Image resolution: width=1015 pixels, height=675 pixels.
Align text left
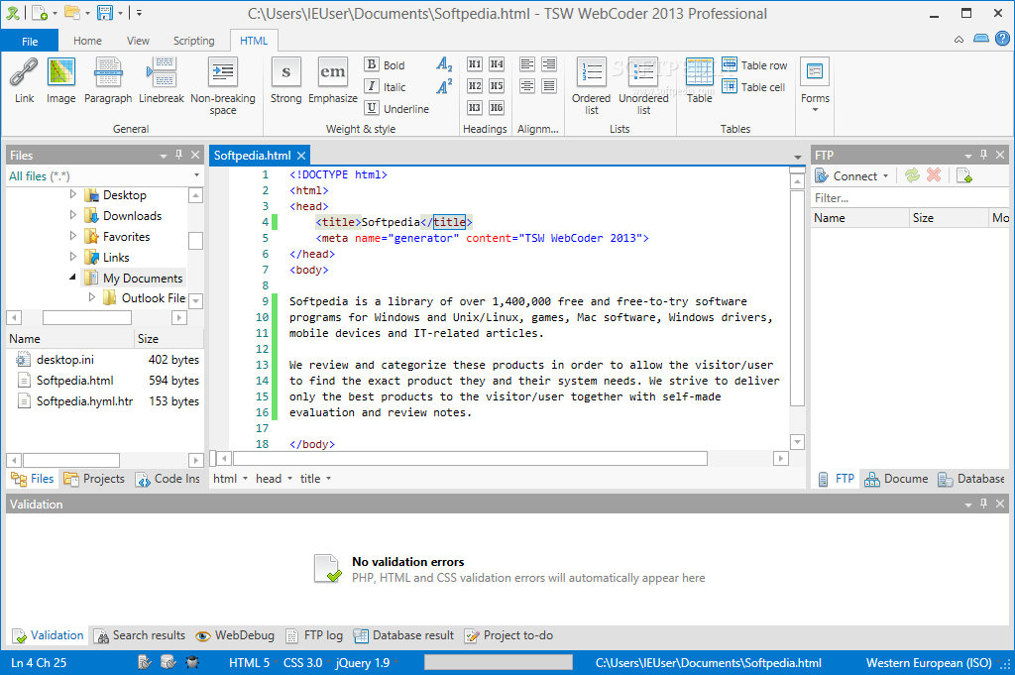[527, 64]
